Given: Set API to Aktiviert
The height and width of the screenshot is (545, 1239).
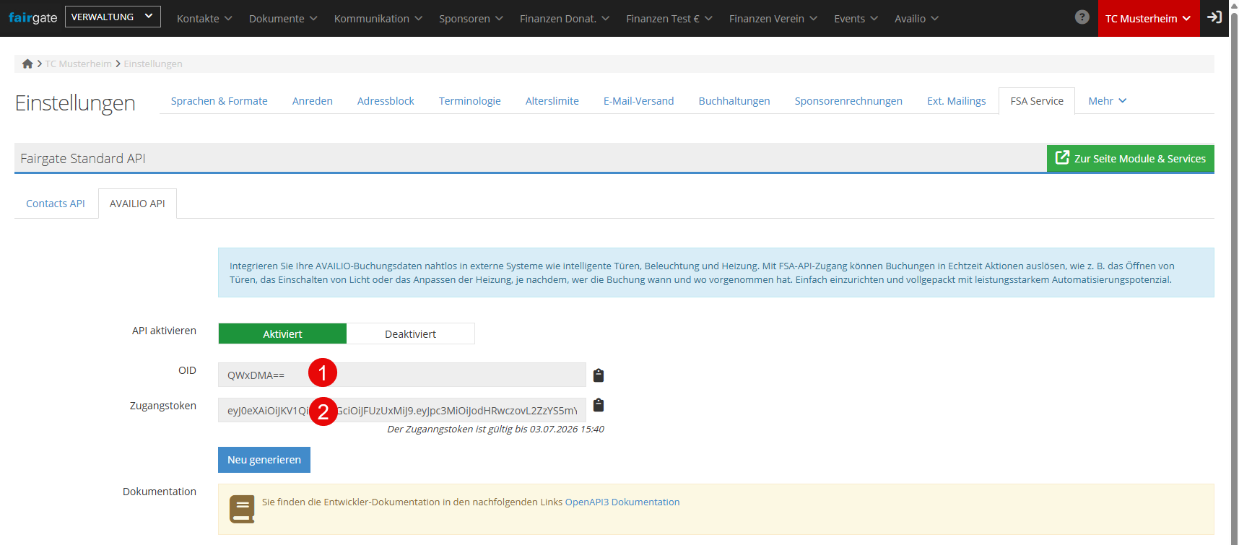Looking at the screenshot, I should [282, 333].
